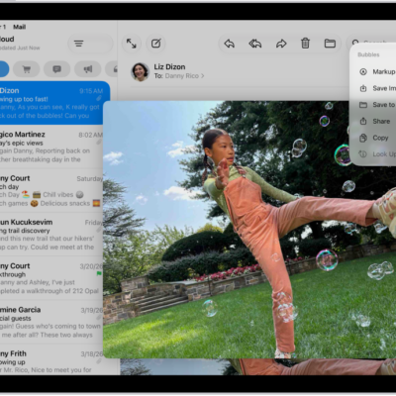
Task: Reply to Liz Dizon's message
Action: click(x=230, y=44)
